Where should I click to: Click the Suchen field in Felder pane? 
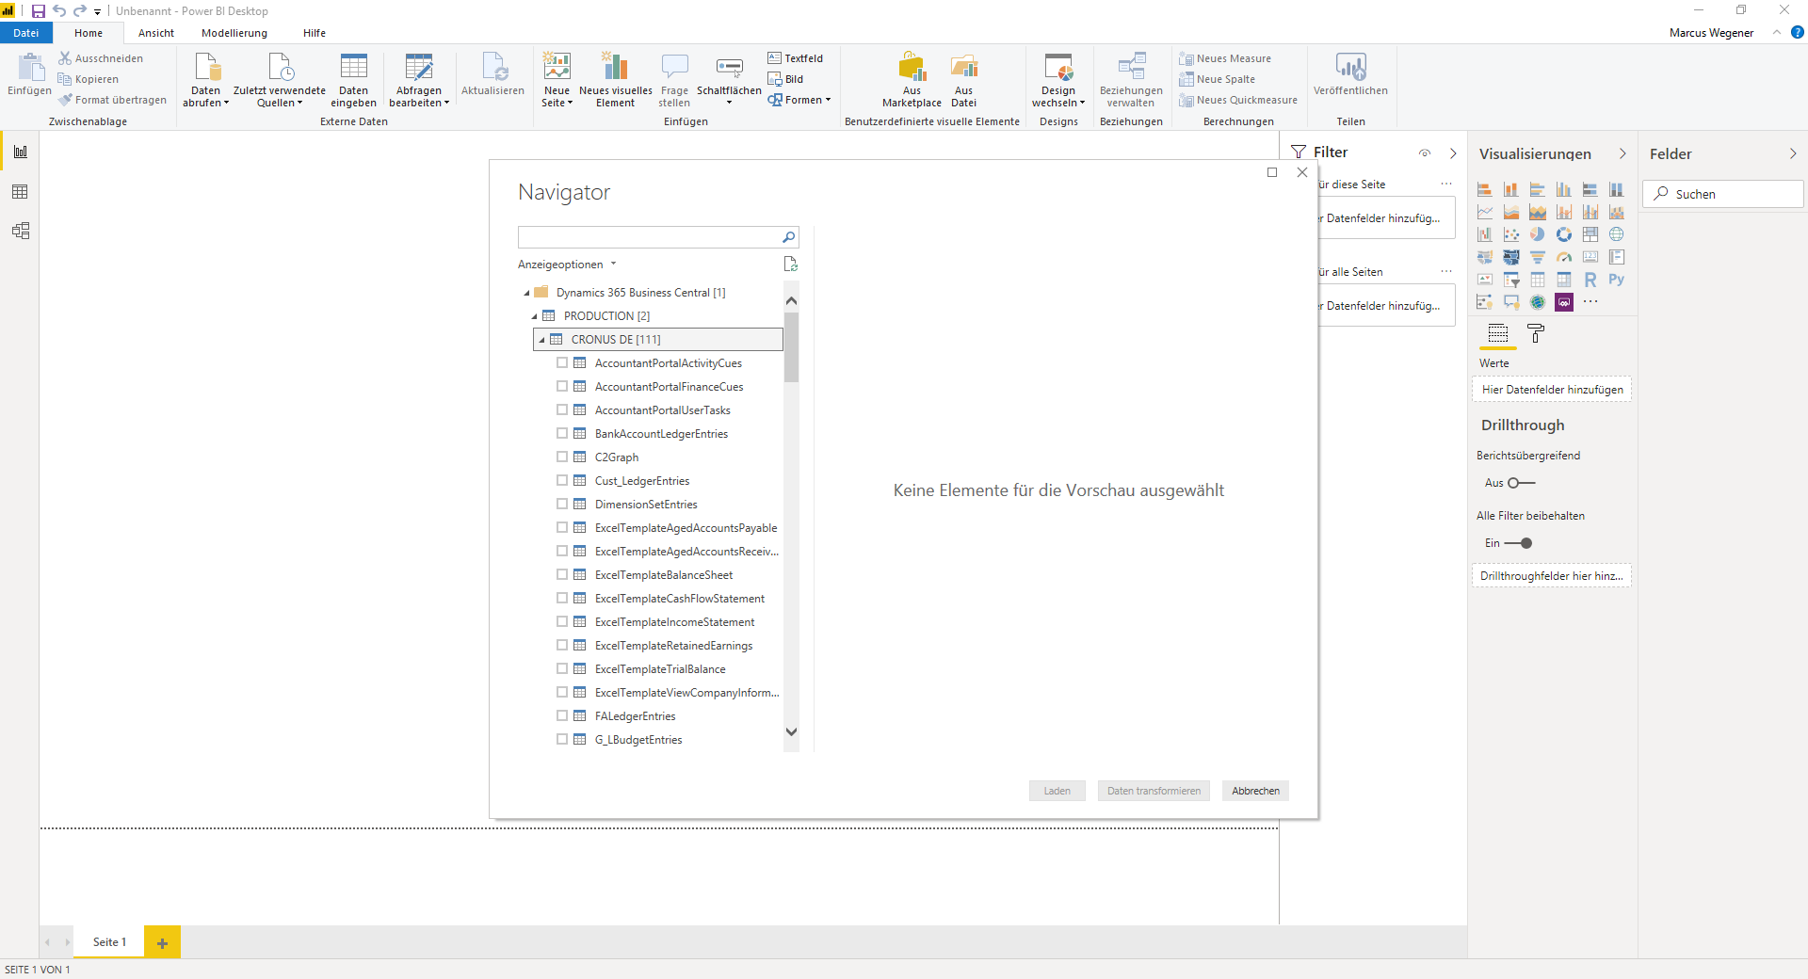1723,194
